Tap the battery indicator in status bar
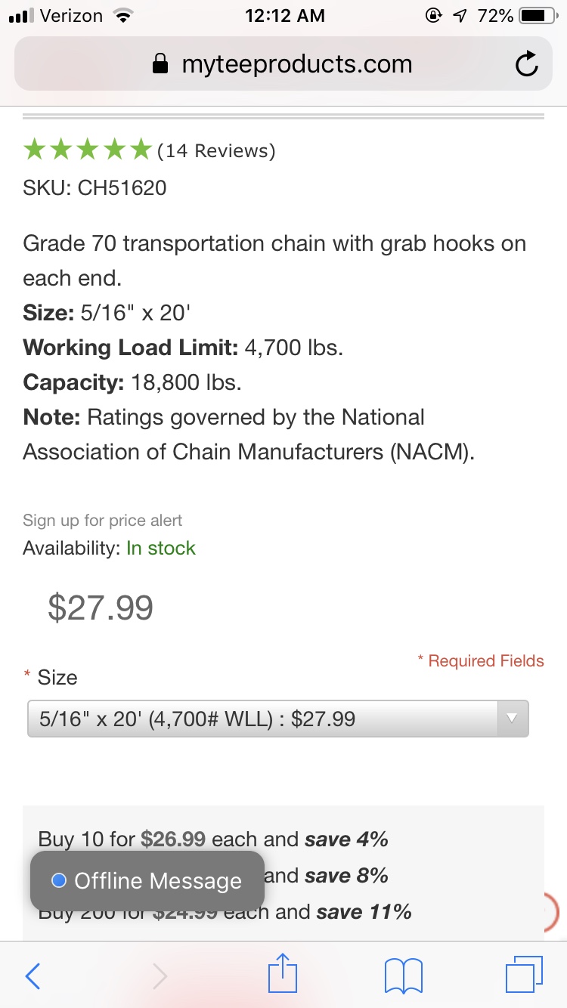 [538, 16]
